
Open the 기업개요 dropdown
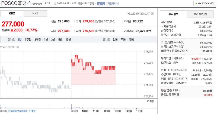point(113,4)
